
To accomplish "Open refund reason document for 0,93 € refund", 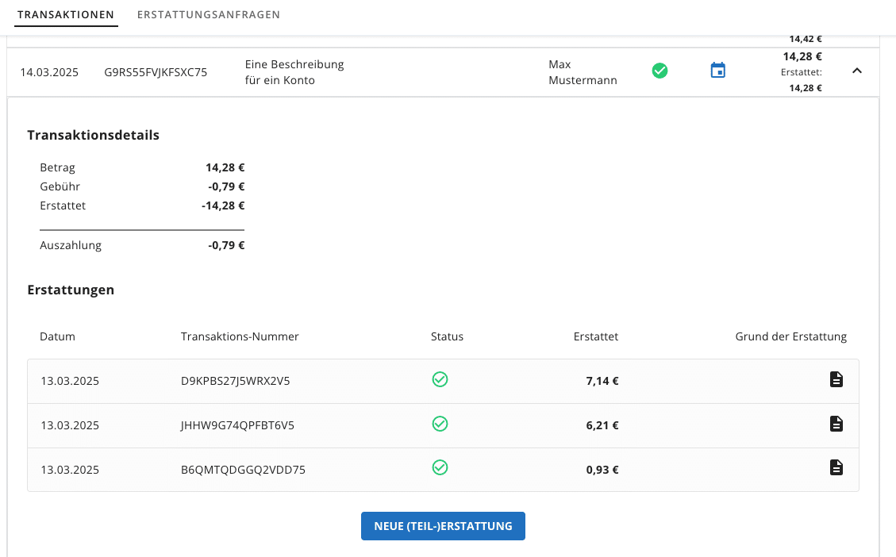I will coord(836,467).
